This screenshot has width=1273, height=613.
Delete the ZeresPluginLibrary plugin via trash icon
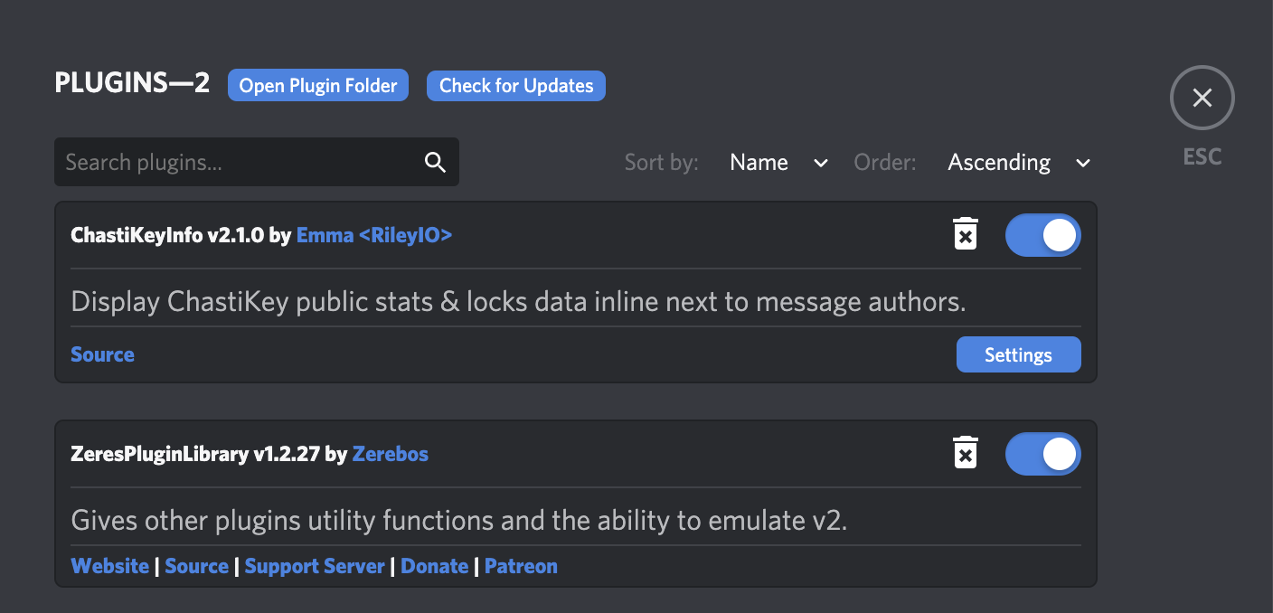pos(966,453)
